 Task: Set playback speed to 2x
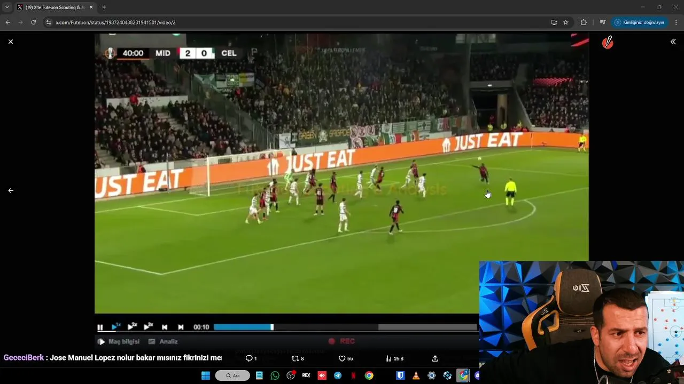coord(133,326)
